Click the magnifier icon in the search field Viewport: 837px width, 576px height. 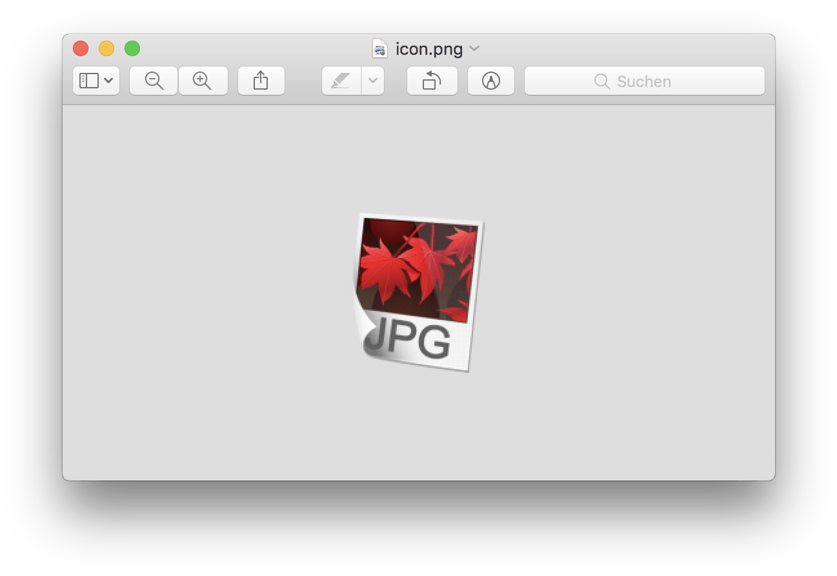tap(601, 81)
